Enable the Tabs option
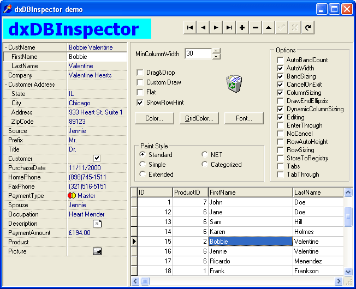The height and width of the screenshot is (289, 356). (280, 166)
